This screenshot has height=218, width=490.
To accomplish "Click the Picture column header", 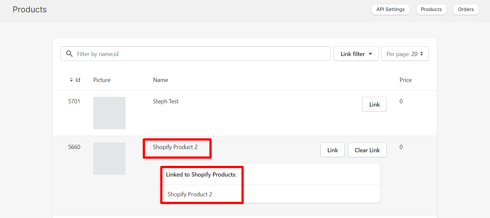I will click(x=102, y=80).
